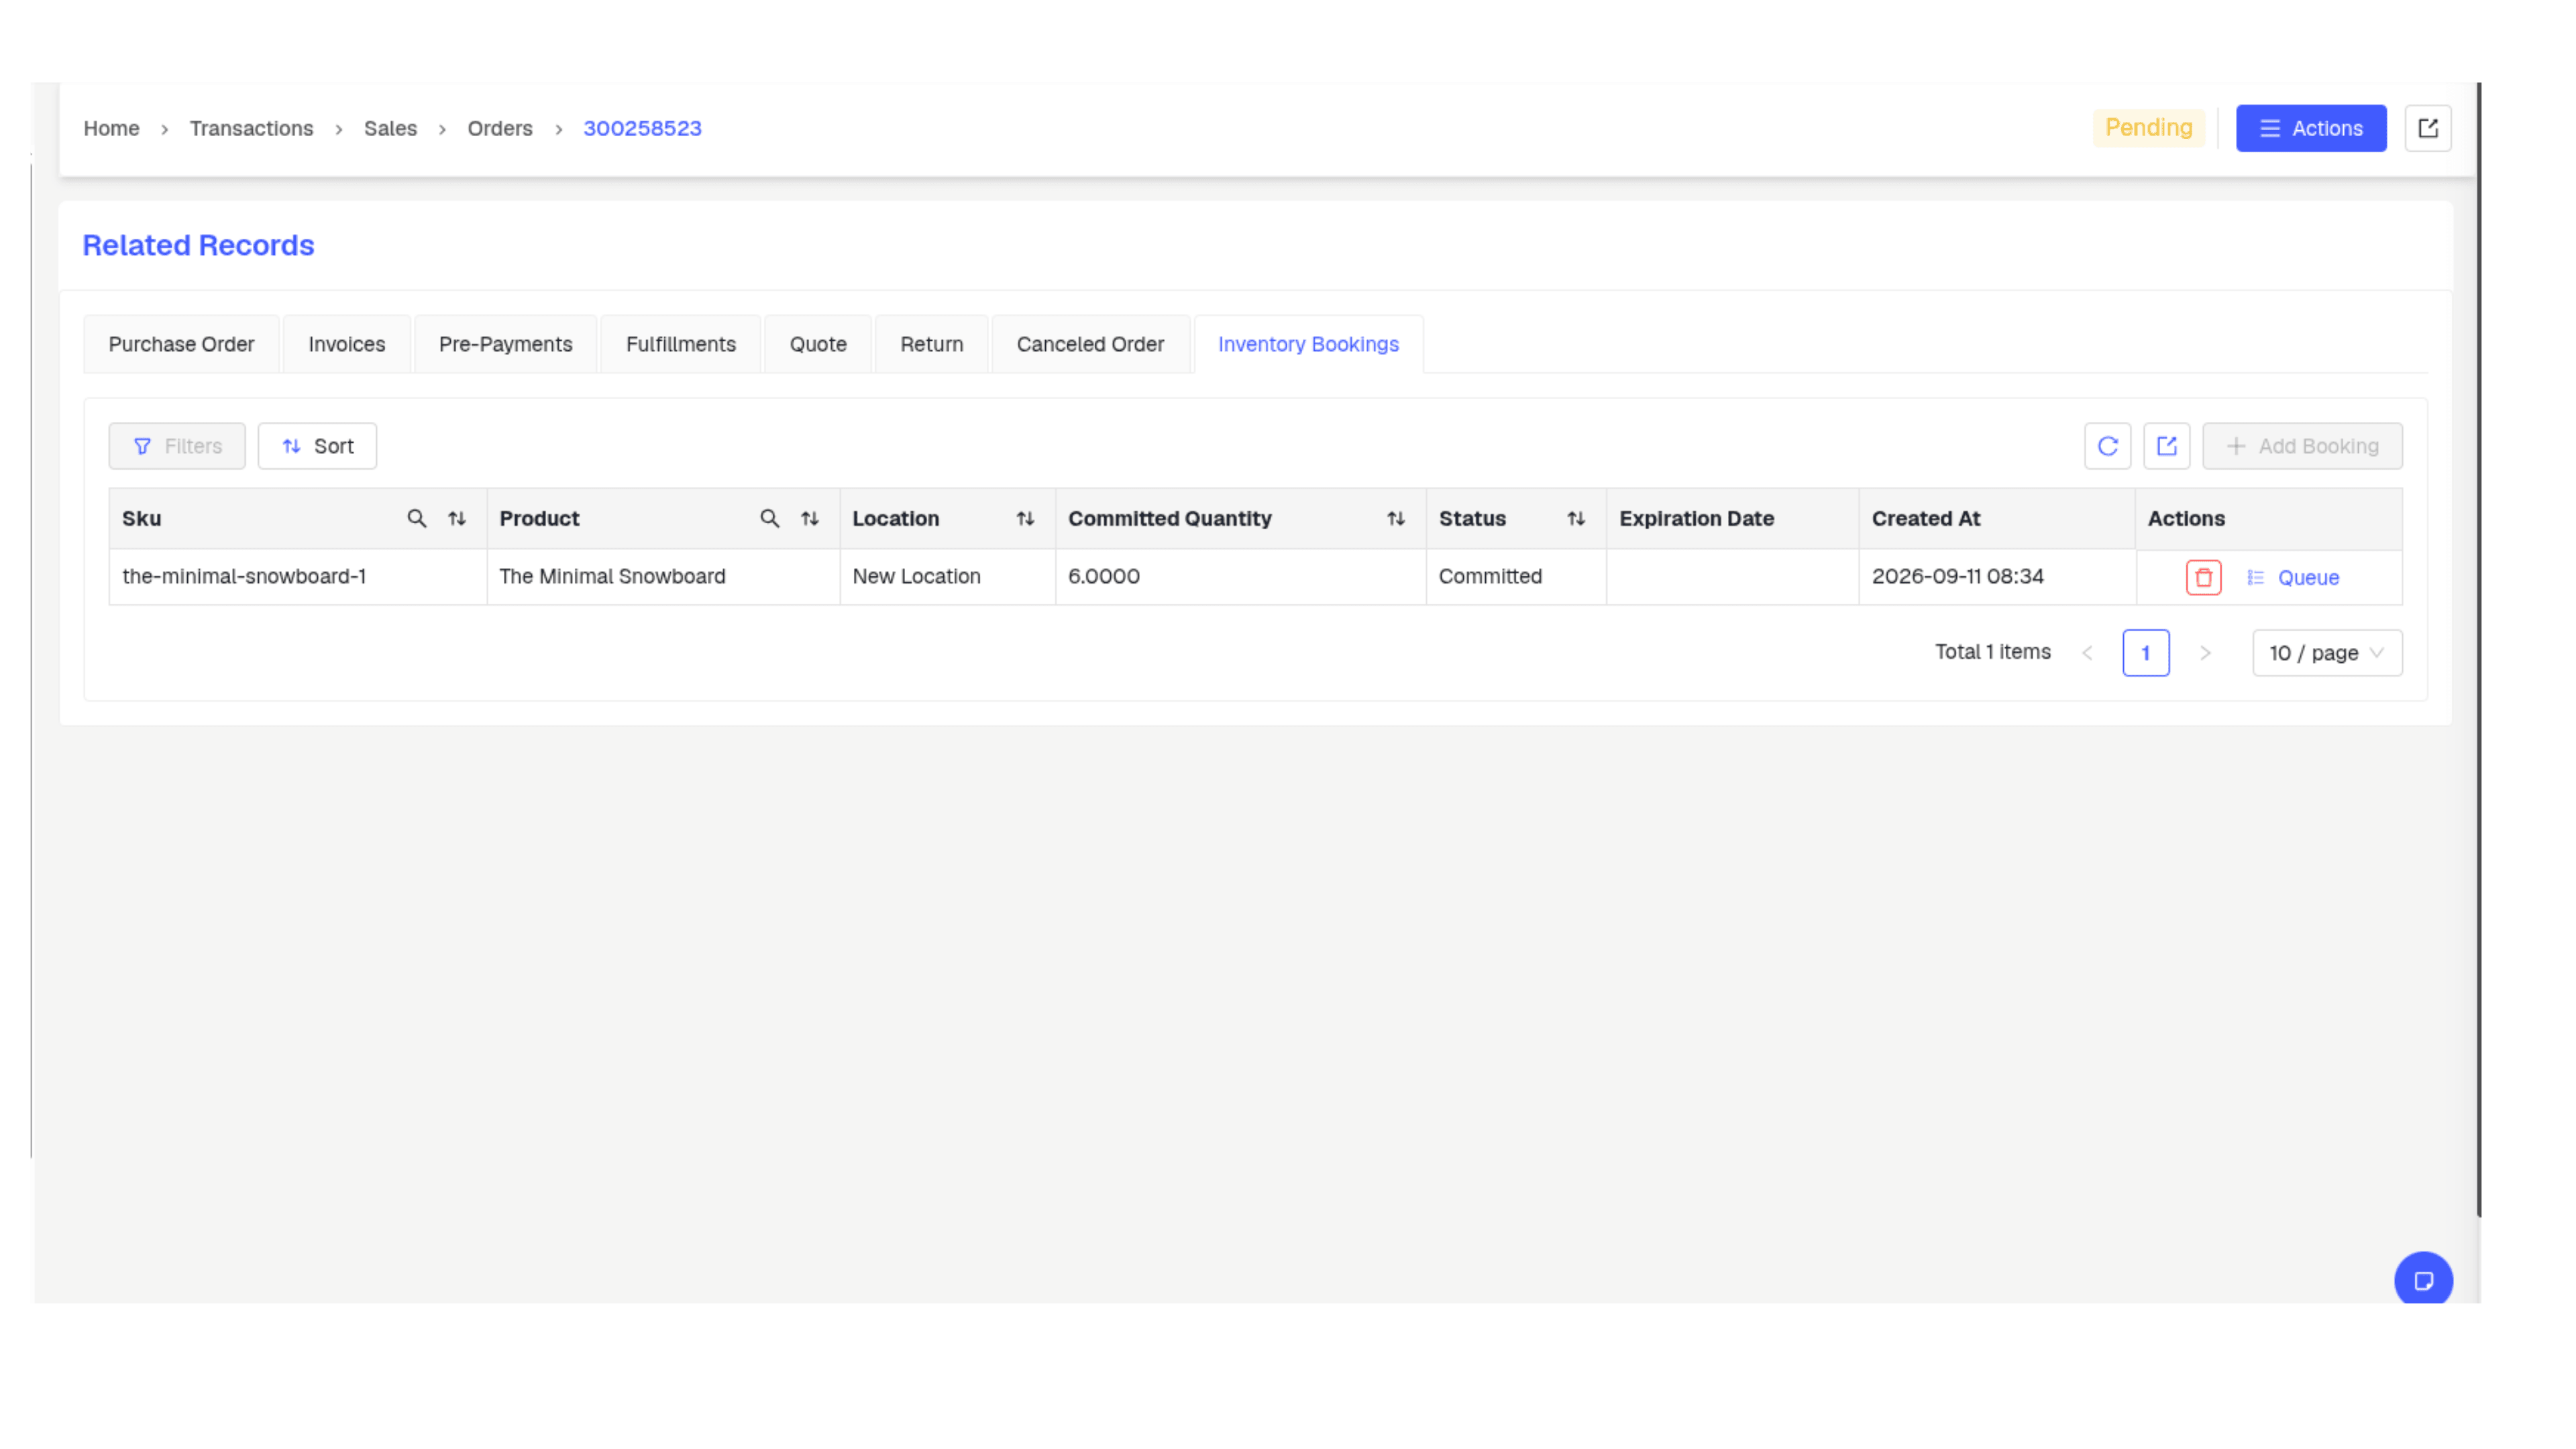Open the Queue link for the booking row
The image size is (2576, 1449).
point(2293,578)
